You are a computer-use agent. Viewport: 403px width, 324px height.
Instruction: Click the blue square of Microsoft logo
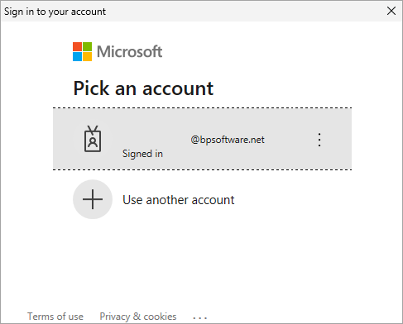(77, 57)
